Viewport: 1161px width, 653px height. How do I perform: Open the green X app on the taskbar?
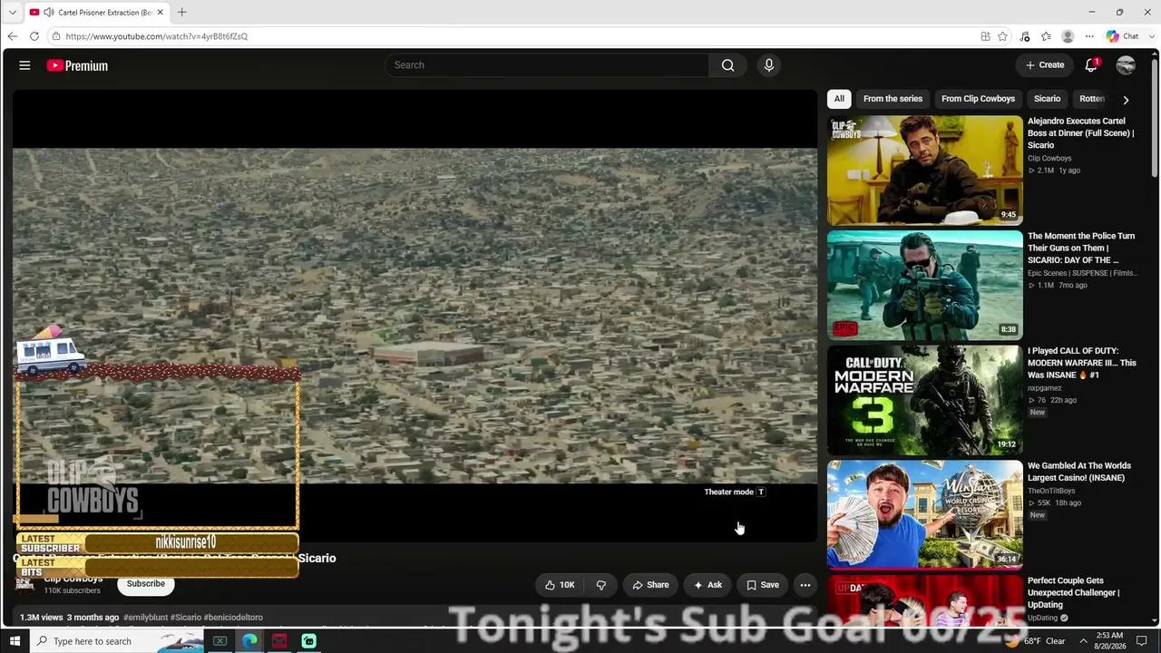(220, 641)
